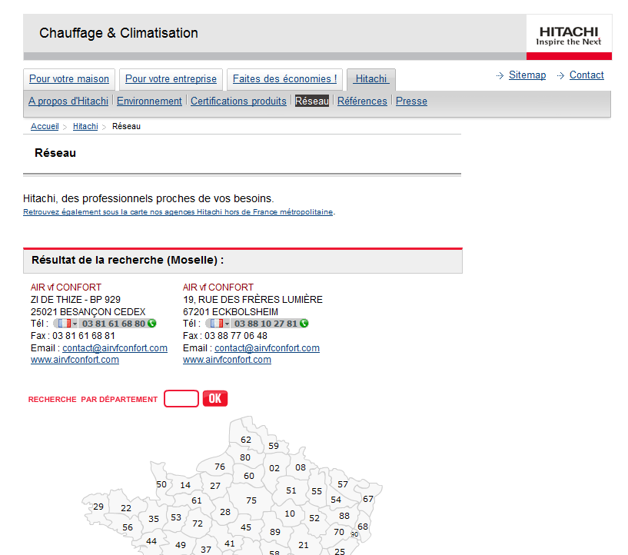628x555 pixels.
Task: Select department 27 on the map
Action: [x=215, y=486]
